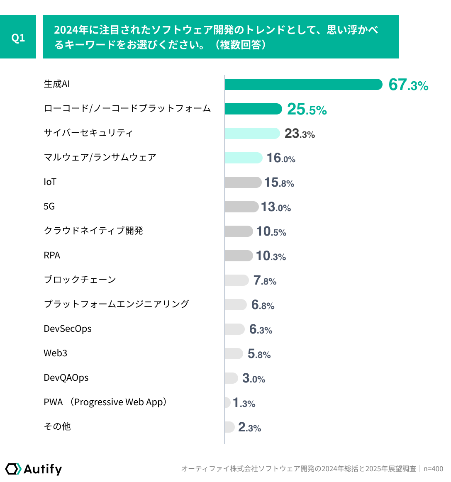Click the DevQAOps 3.0% value
Image resolution: width=451 pixels, height=482 pixels.
pos(254,378)
